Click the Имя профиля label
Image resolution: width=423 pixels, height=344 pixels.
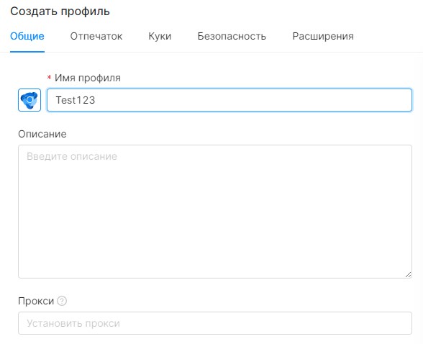coord(88,78)
